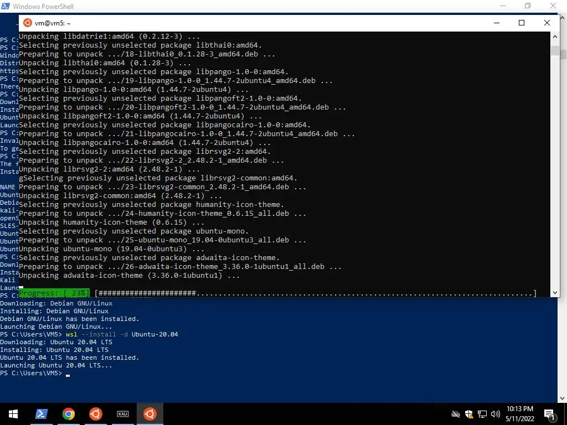
Task: Click the Windows PowerShell title text
Action: (x=43, y=6)
